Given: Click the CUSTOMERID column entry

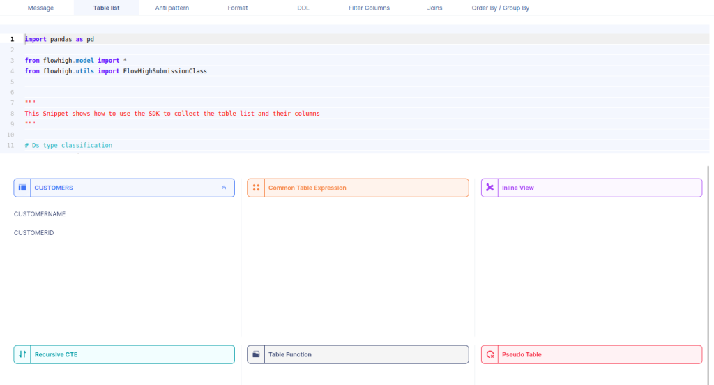Looking at the screenshot, I should pyautogui.click(x=33, y=233).
